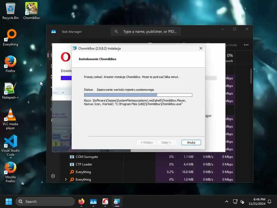Show hidden system tray icons
Image resolution: width=277 pixels, height=208 pixels.
coord(227,201)
